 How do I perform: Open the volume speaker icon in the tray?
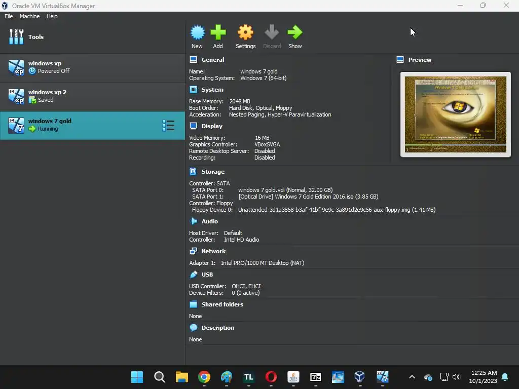coord(456,377)
